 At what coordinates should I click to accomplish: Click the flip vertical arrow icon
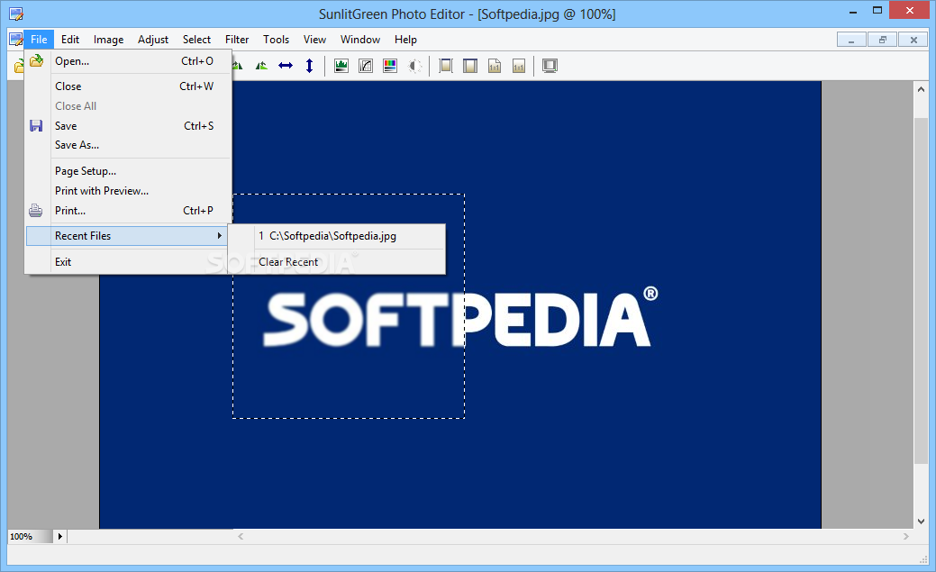point(309,66)
